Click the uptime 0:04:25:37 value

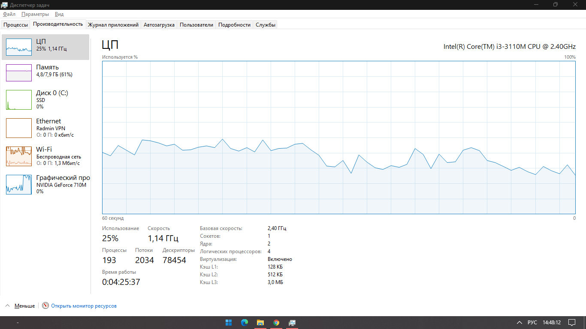[121, 282]
